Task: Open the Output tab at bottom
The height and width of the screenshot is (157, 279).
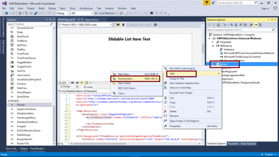Action: tap(24, 149)
